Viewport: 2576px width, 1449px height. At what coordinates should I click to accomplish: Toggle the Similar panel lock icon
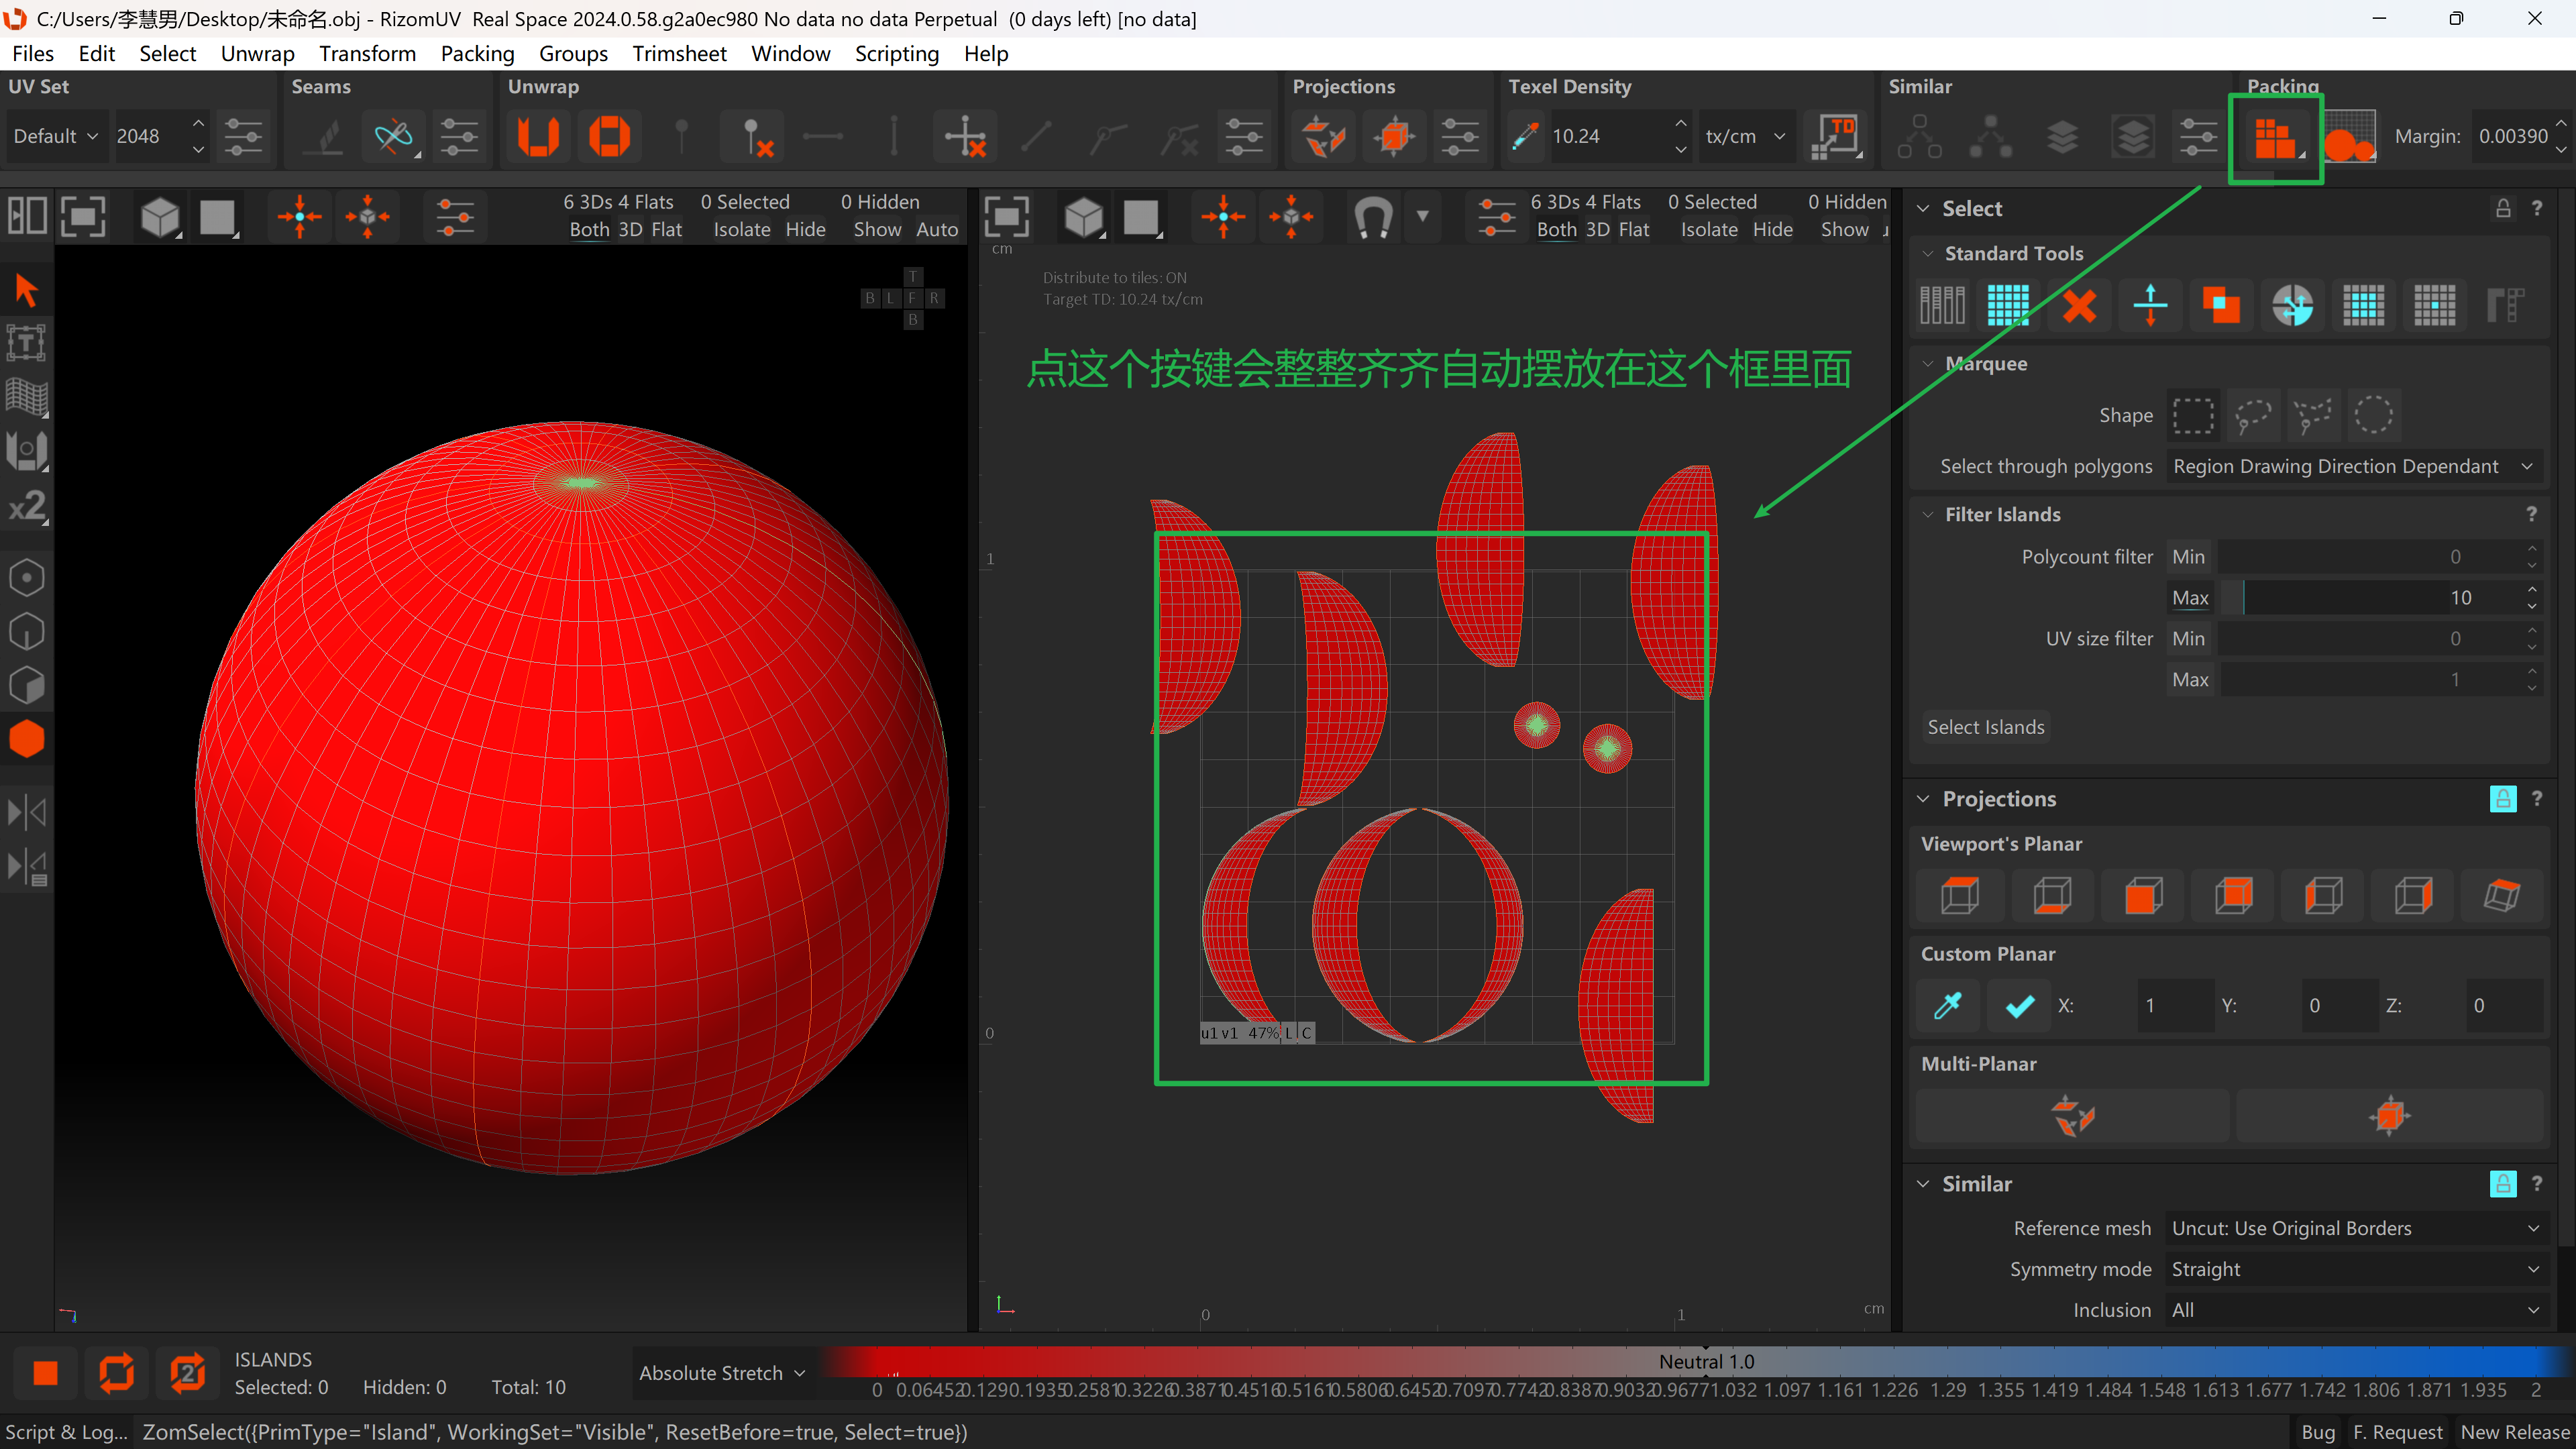pos(2502,1184)
